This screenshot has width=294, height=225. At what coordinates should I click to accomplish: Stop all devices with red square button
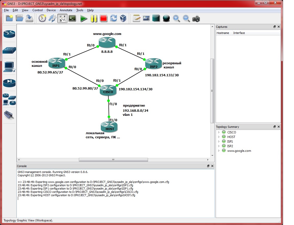pos(104,18)
